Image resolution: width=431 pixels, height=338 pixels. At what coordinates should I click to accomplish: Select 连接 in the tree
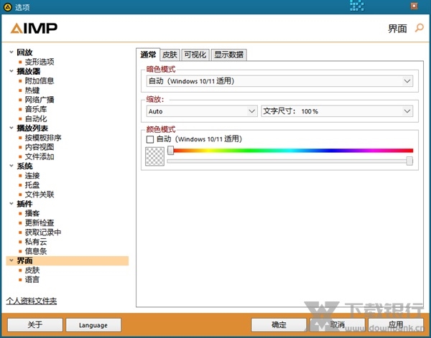[32, 175]
